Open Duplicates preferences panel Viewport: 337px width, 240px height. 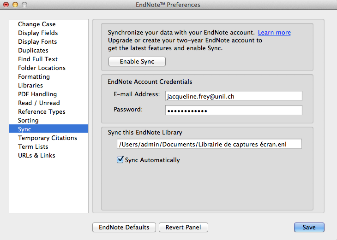point(33,50)
